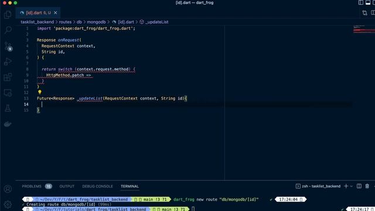The image size is (375, 211).
Task: Click routes in the breadcrumb
Action: coord(65,22)
